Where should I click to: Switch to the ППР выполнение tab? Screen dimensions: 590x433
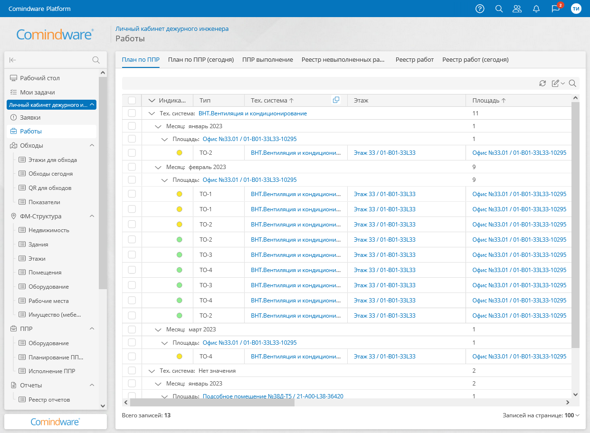pyautogui.click(x=267, y=60)
